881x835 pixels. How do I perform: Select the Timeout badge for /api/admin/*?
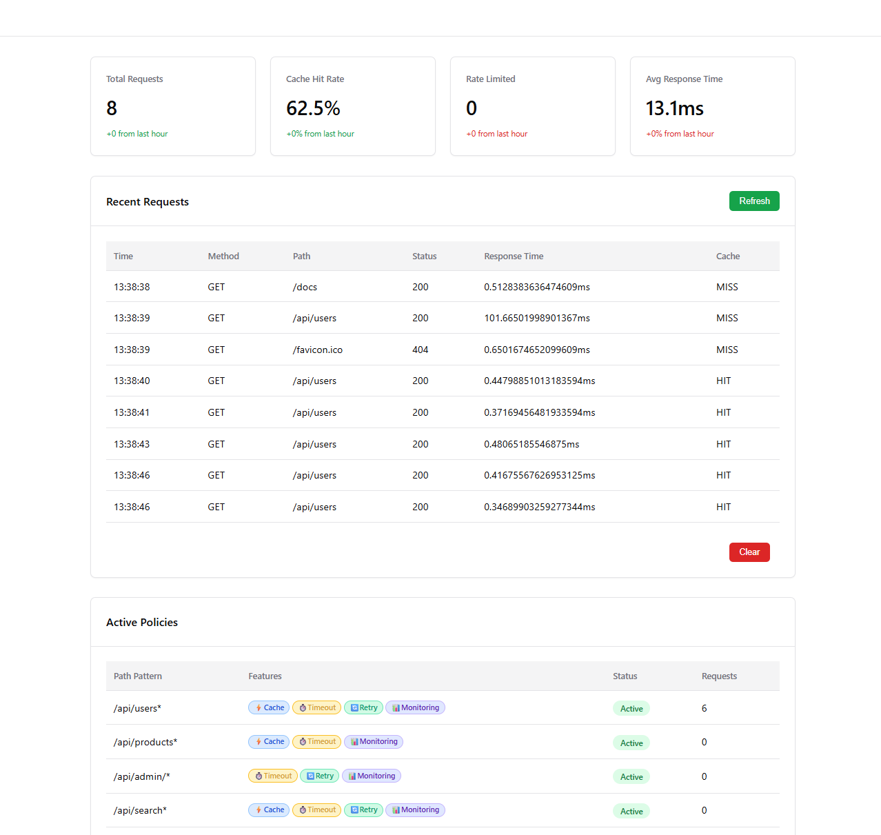[273, 776]
